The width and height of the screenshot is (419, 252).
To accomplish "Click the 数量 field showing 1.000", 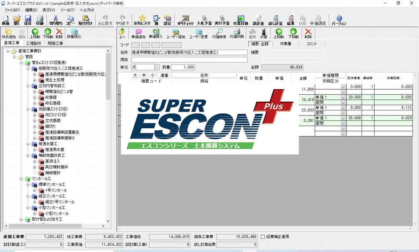I will tap(183, 67).
